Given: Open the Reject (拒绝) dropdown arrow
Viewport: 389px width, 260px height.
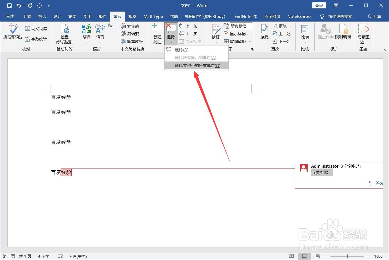Looking at the screenshot, I should 291,26.
